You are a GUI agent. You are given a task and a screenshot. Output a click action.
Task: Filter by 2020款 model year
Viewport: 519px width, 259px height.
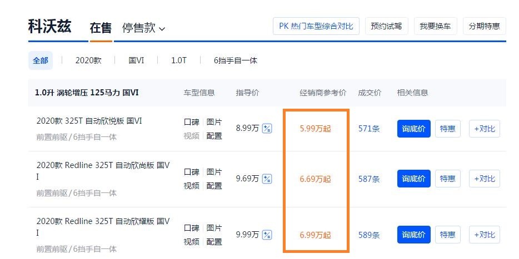click(88, 61)
